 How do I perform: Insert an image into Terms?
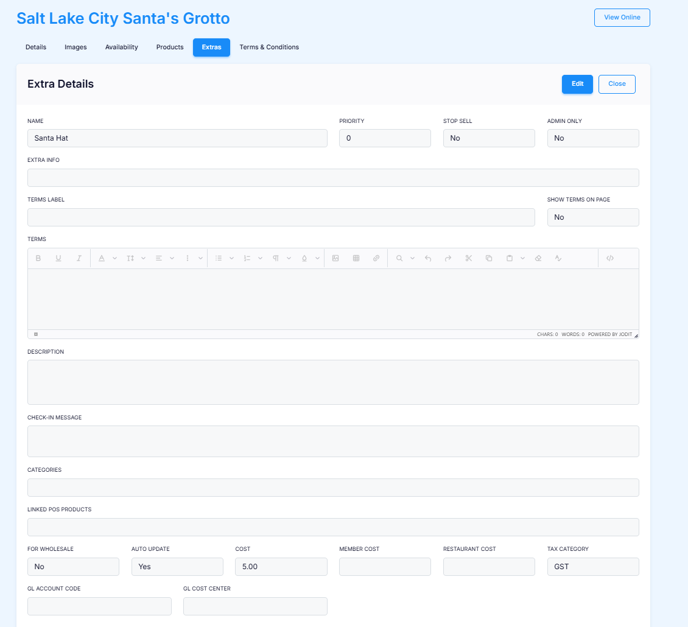tap(335, 259)
